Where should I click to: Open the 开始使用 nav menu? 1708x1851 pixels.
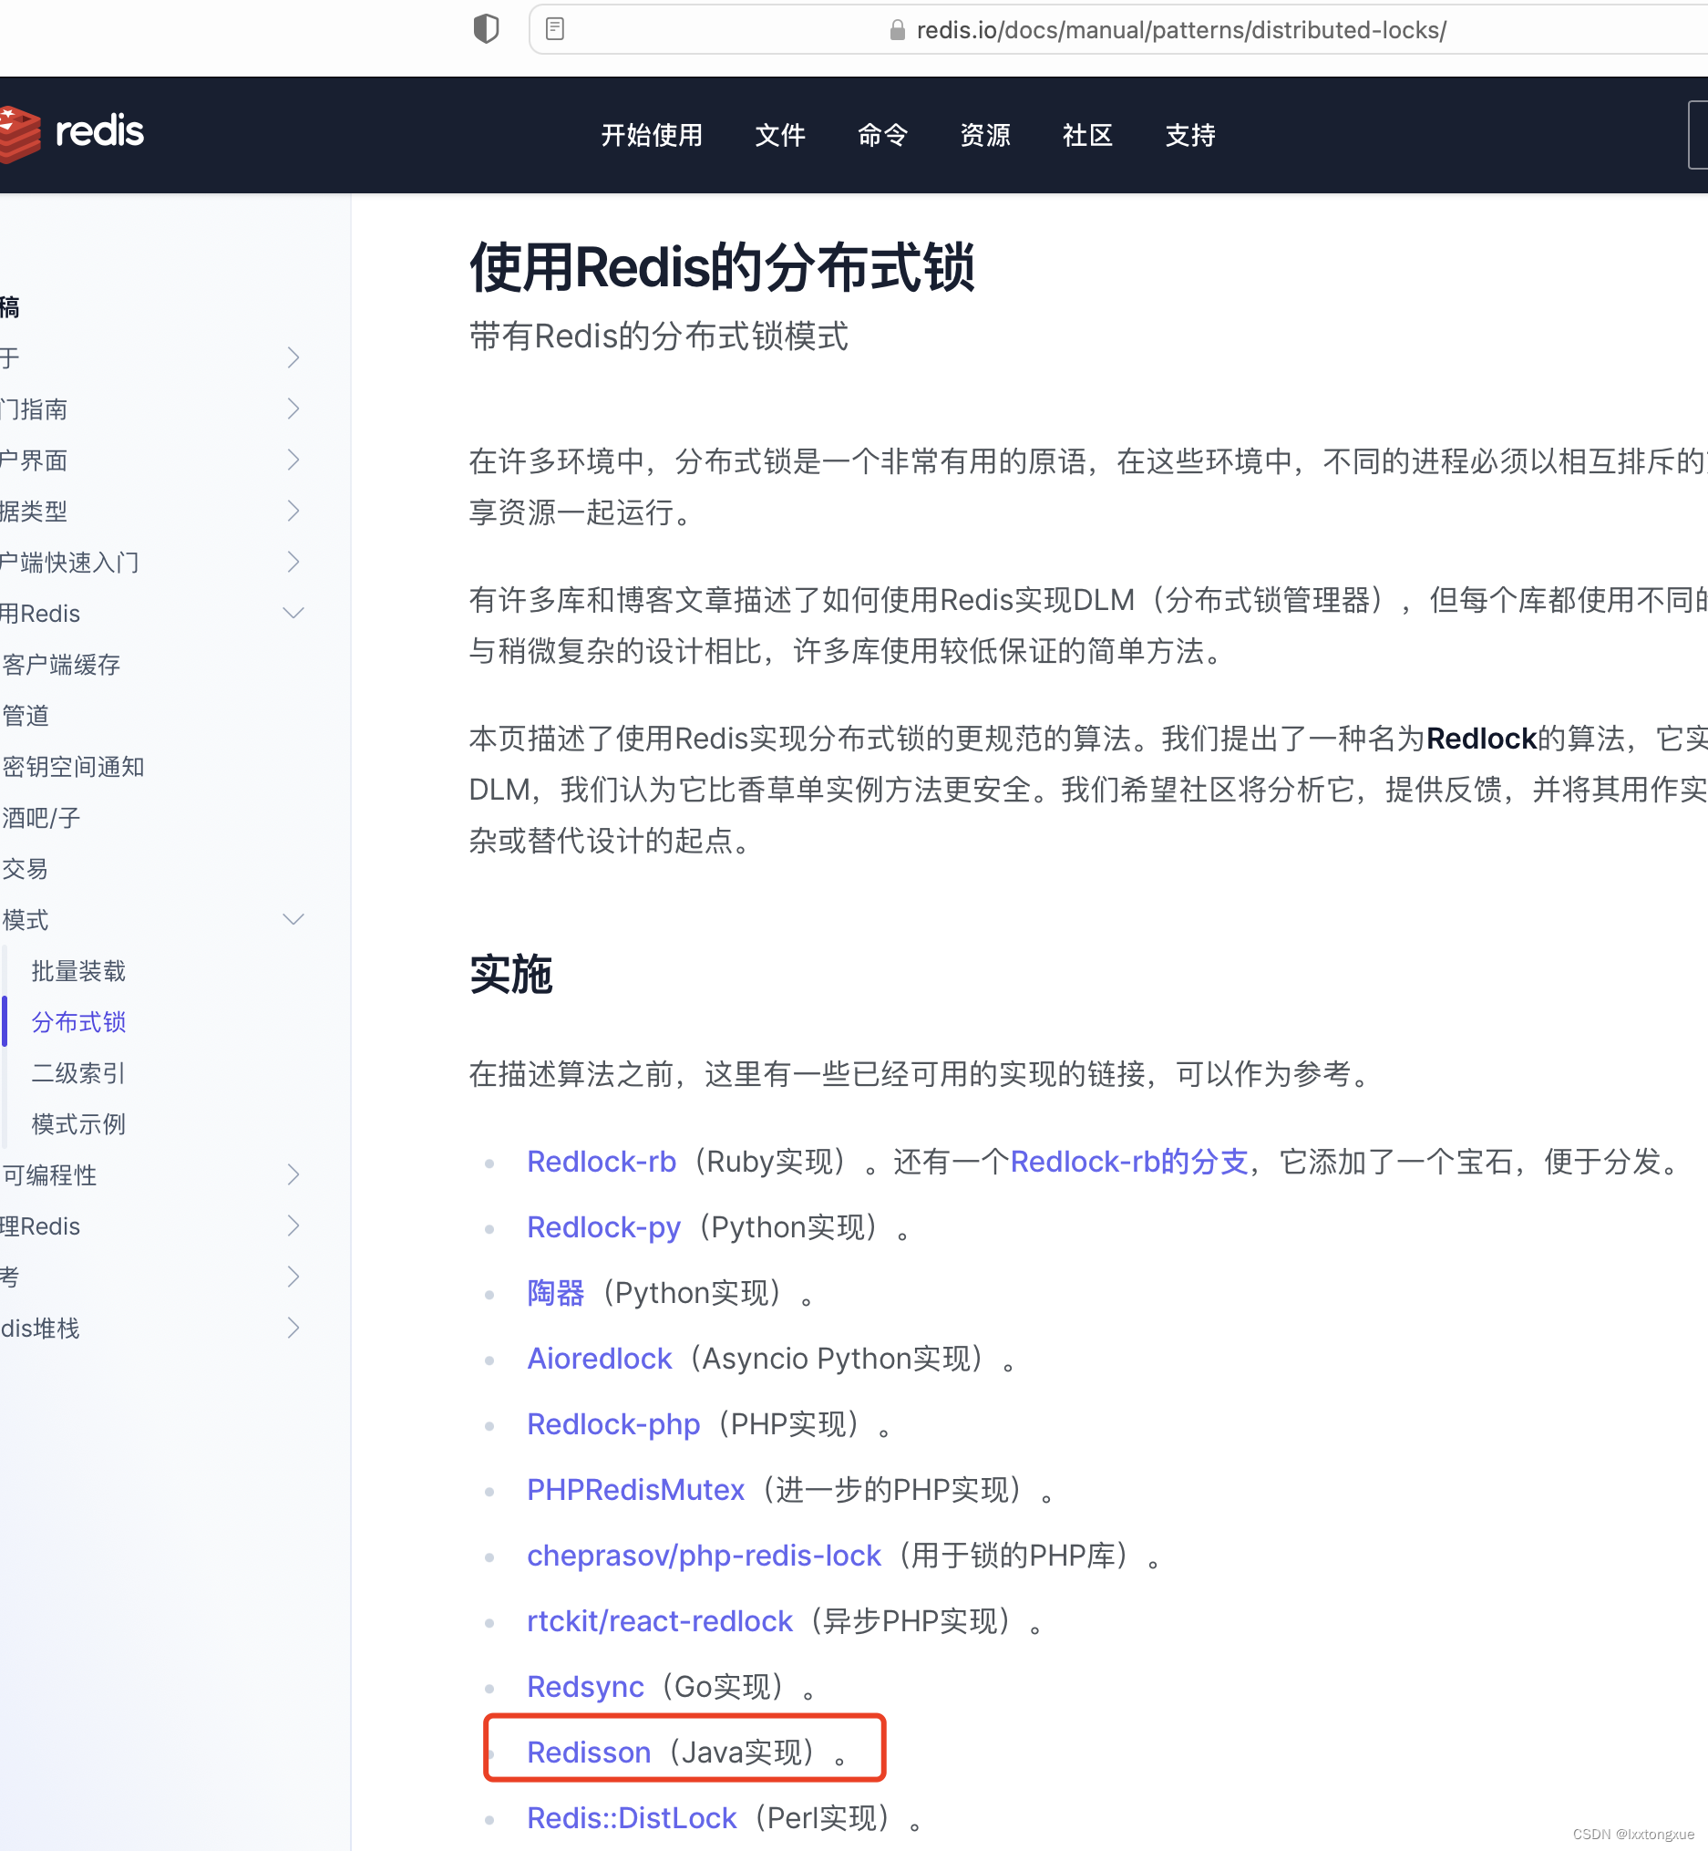coord(652,135)
